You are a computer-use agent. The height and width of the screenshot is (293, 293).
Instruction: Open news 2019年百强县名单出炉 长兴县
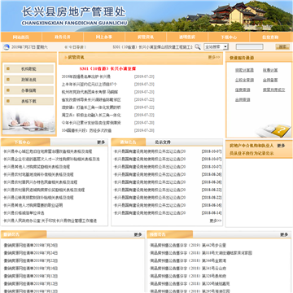coord(86,77)
